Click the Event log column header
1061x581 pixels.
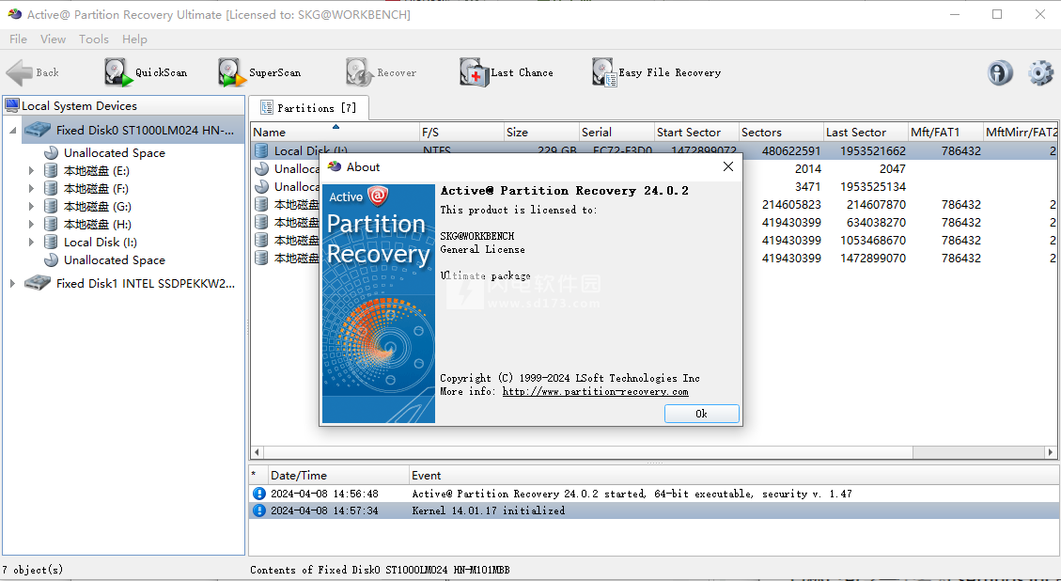point(734,476)
